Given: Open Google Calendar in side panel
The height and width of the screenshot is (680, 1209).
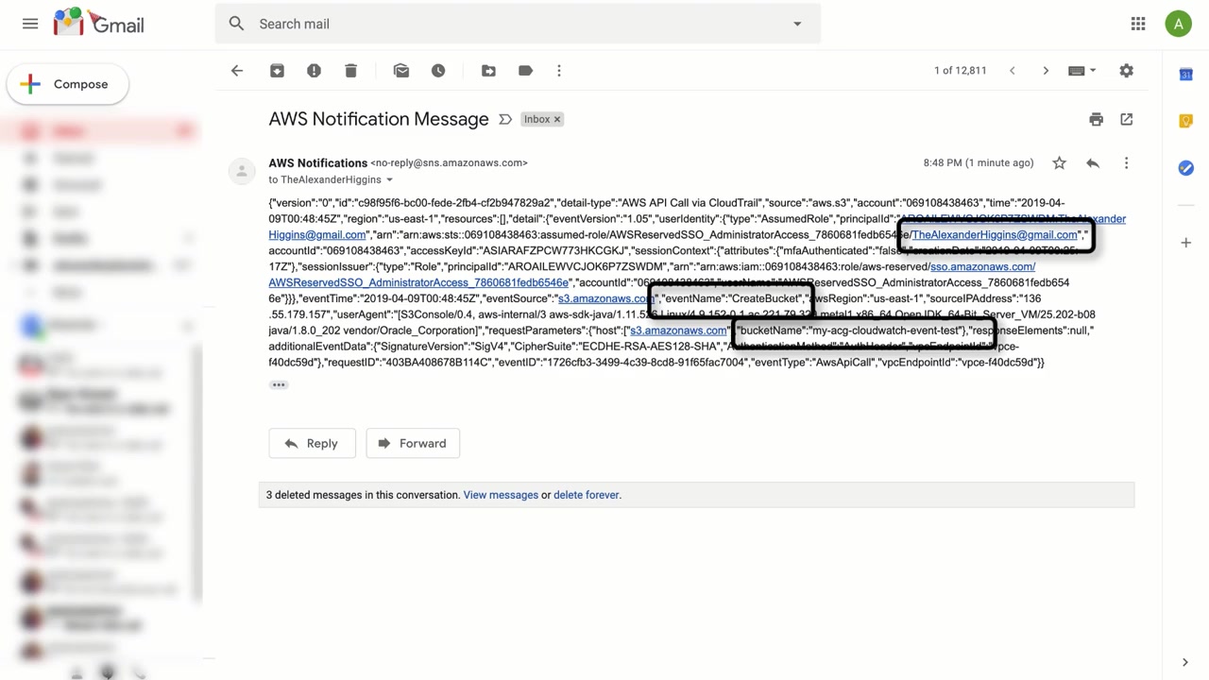Looking at the screenshot, I should click(1185, 75).
